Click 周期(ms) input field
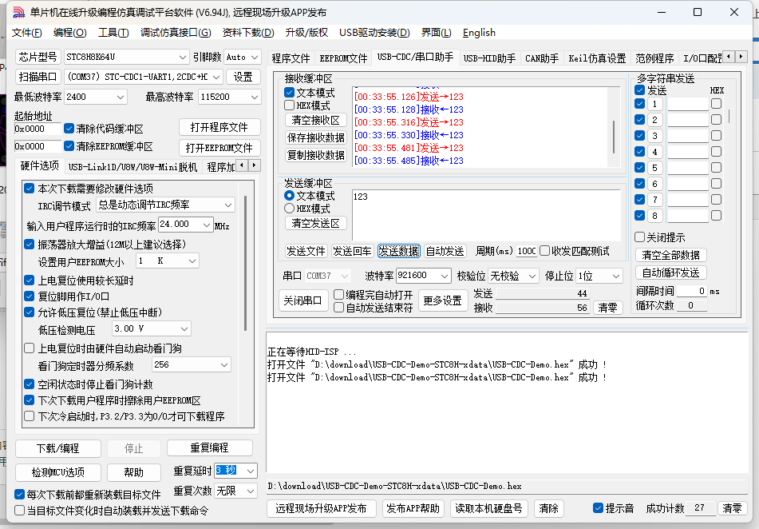Image resolution: width=759 pixels, height=529 pixels. click(x=526, y=251)
